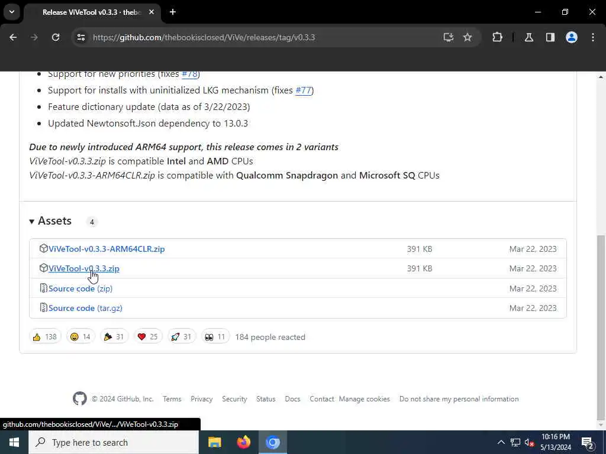Close the Release ViVeTool v0.3.3 tab
The image size is (606, 454).
[x=151, y=12]
